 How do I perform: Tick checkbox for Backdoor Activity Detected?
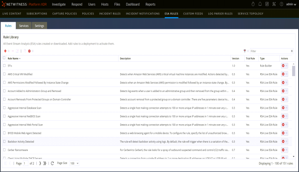point(4,141)
